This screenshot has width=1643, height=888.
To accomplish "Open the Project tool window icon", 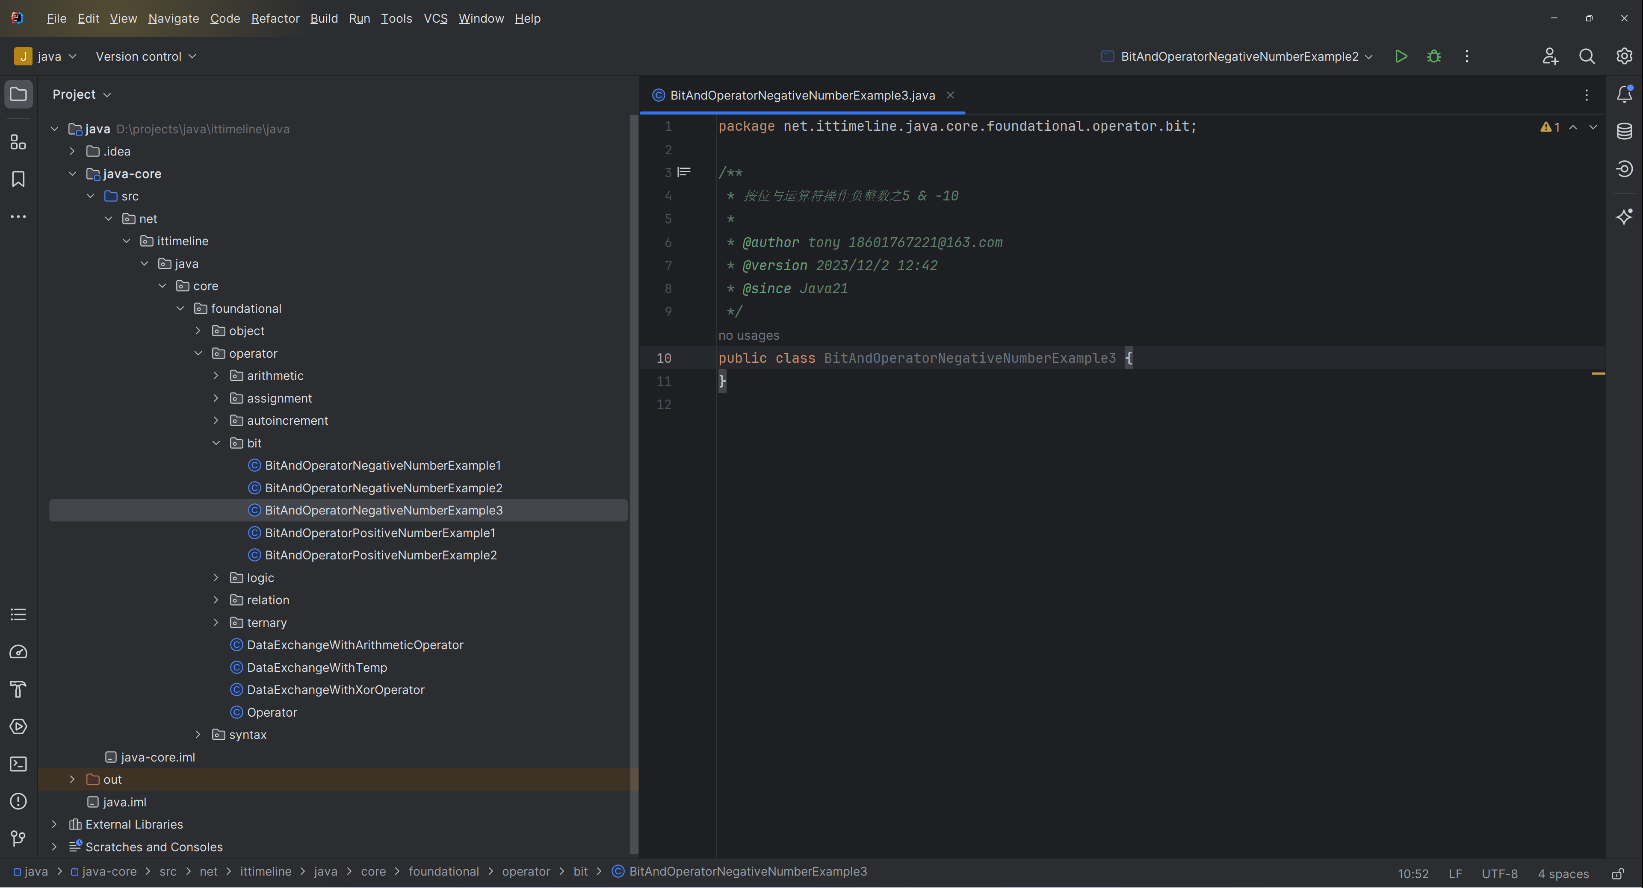I will click(18, 94).
